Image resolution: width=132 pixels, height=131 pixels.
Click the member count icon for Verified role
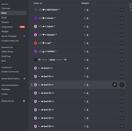tap(87, 52)
